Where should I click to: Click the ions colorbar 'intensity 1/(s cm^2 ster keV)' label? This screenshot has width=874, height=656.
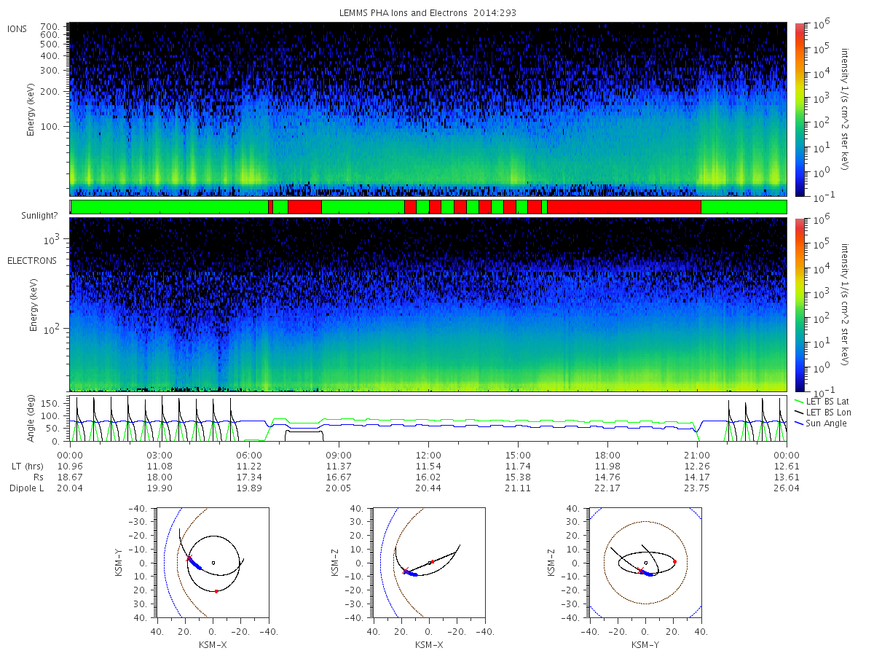coord(846,109)
